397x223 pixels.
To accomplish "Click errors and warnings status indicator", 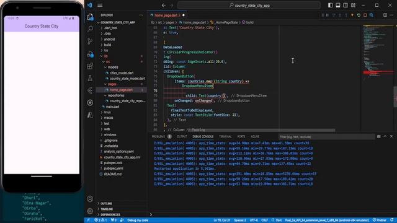I will [x=100, y=221].
